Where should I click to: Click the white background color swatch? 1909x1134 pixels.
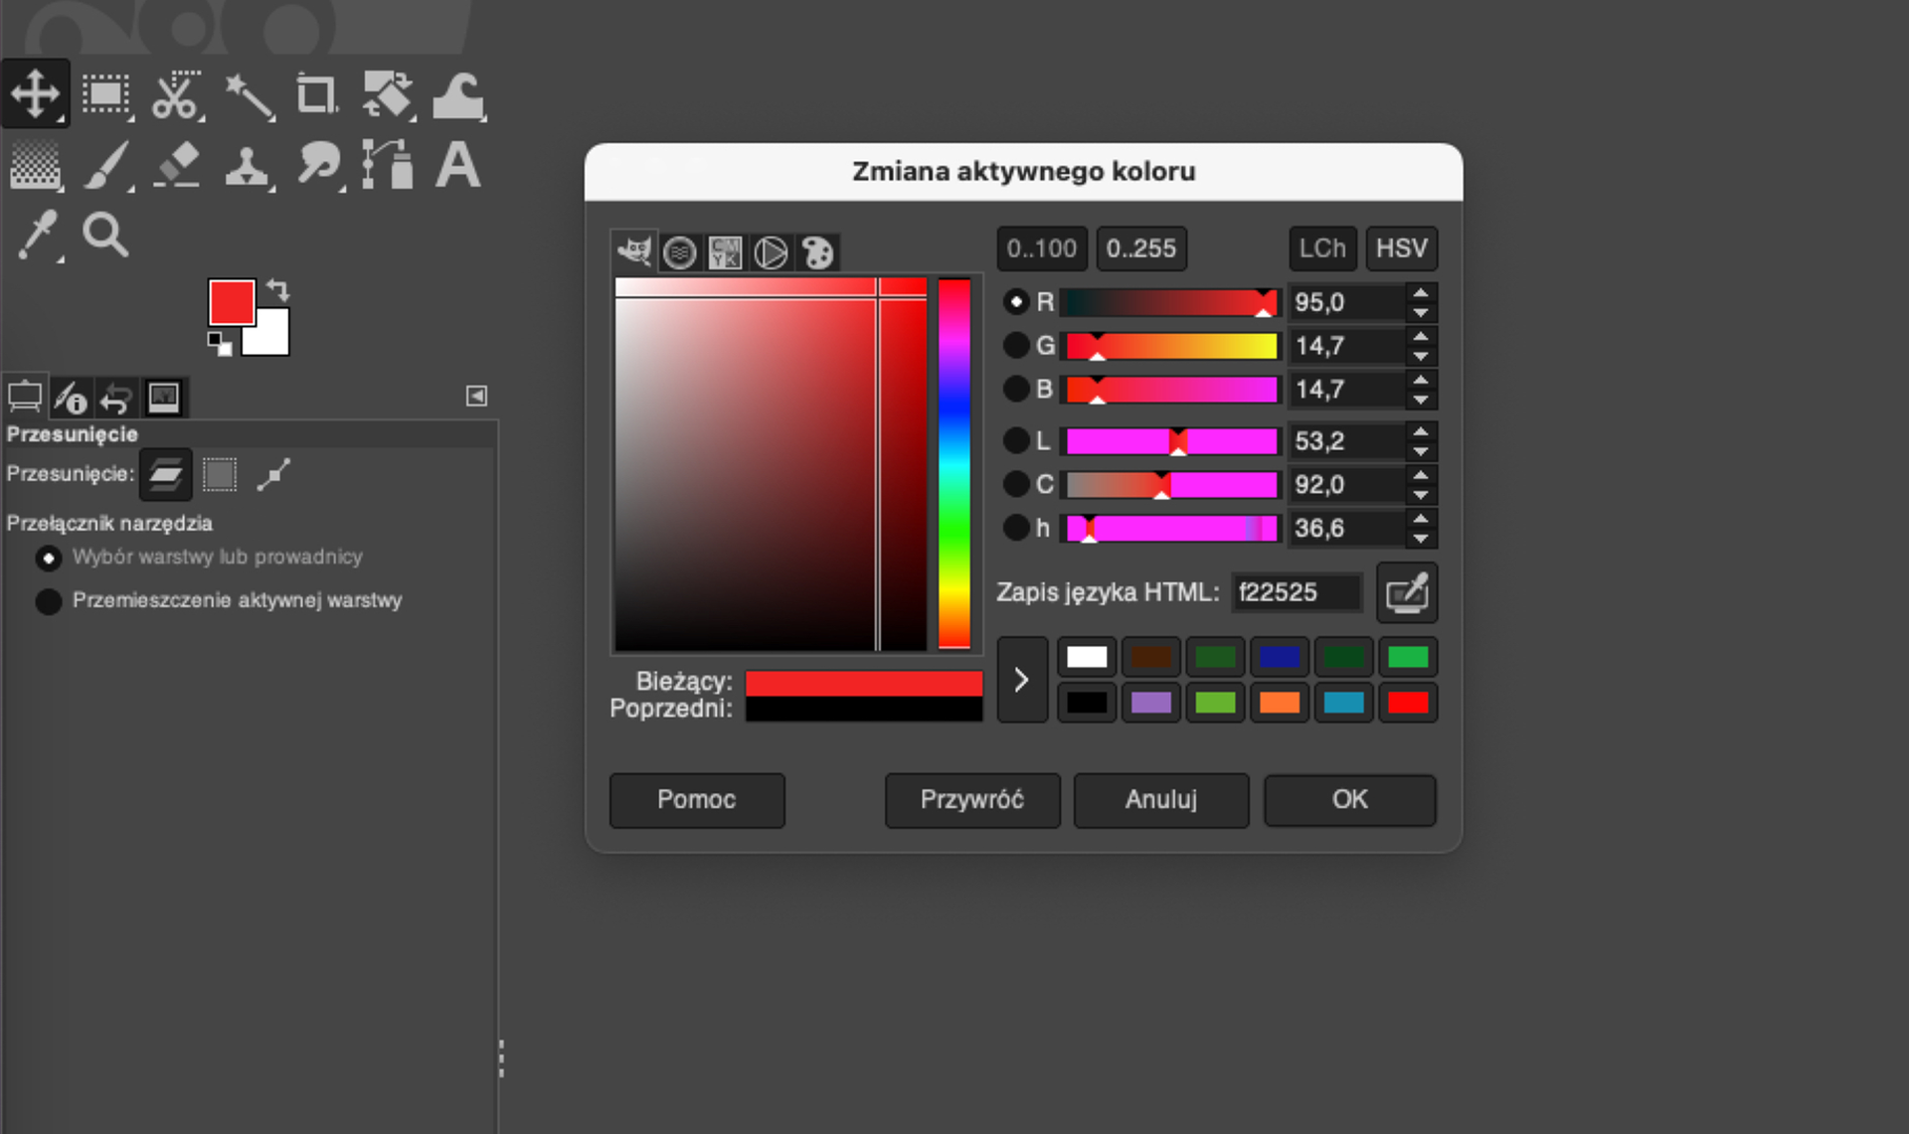coord(273,338)
